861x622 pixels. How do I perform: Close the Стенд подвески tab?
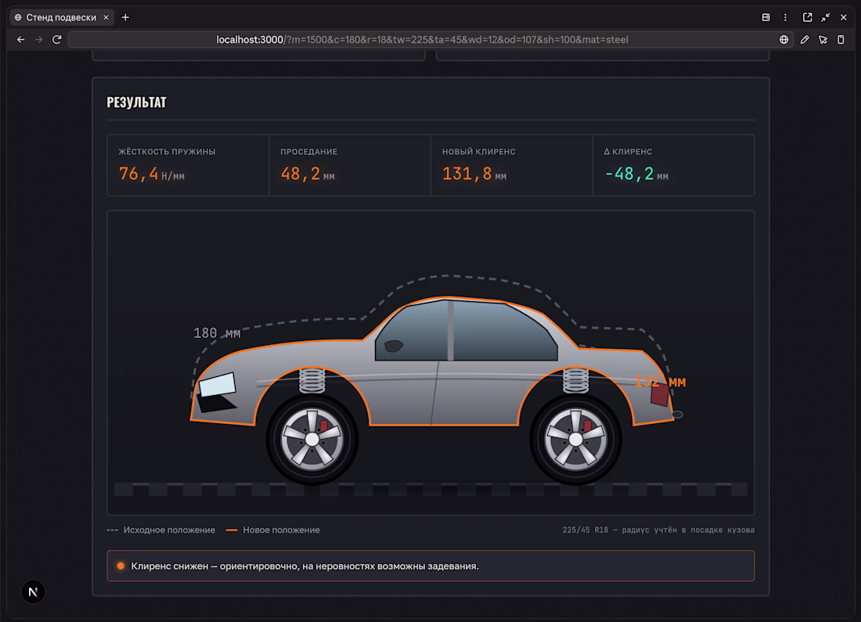pyautogui.click(x=106, y=17)
